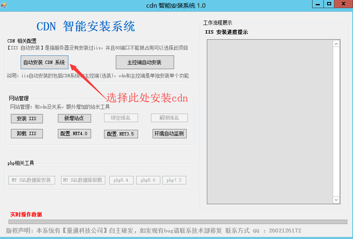Choose the php5.6 button

[148, 180]
